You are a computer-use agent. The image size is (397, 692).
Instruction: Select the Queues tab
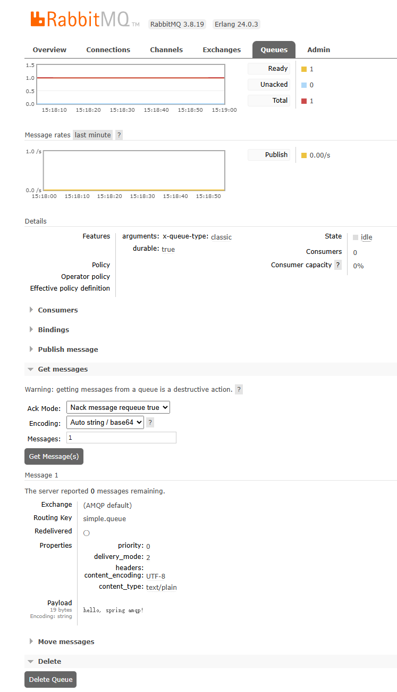274,50
